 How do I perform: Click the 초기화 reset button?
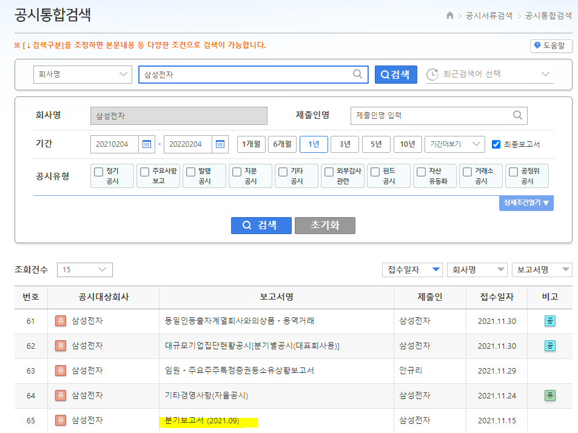(x=325, y=225)
